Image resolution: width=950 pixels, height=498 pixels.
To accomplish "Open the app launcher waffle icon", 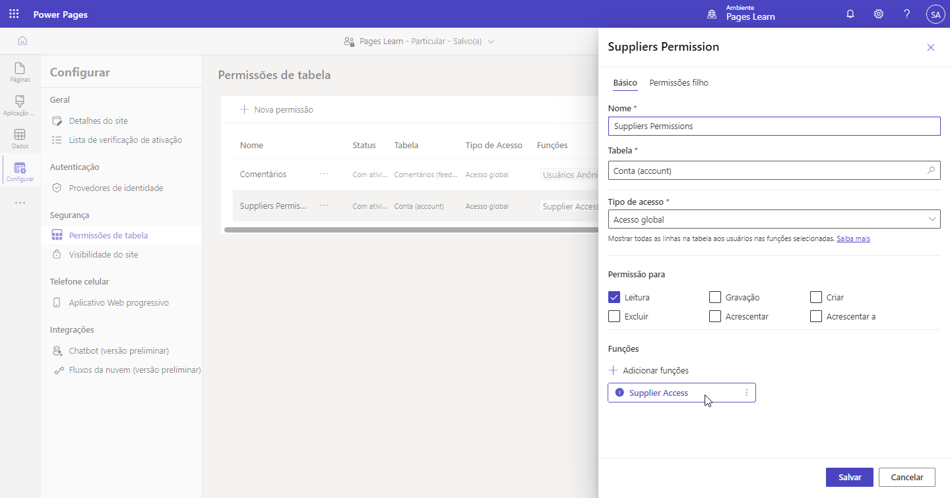I will [x=14, y=14].
